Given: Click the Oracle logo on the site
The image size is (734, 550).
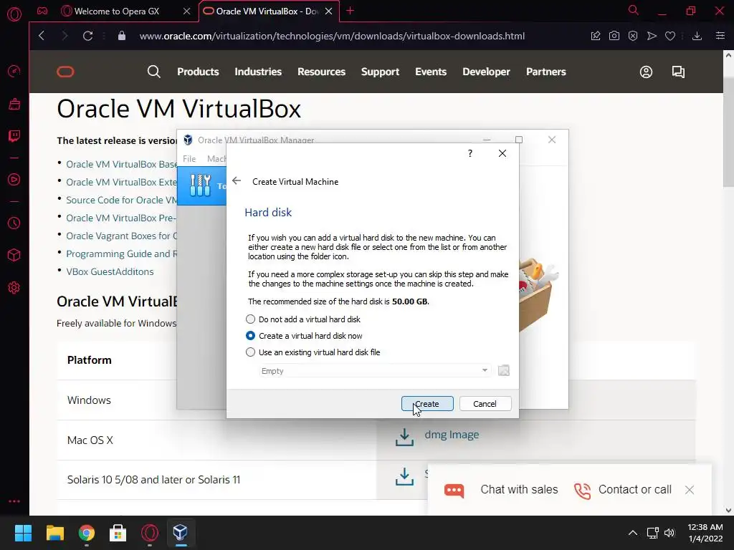Looking at the screenshot, I should (65, 72).
